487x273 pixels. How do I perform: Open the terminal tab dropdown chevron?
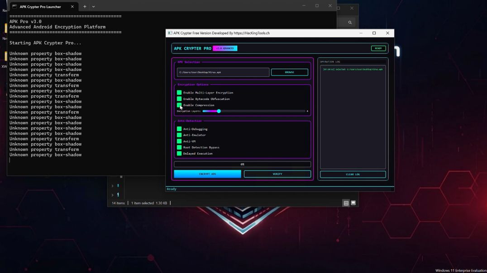93,6
